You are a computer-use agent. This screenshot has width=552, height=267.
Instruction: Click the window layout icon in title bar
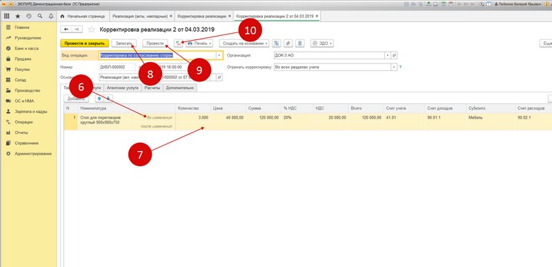point(488,4)
